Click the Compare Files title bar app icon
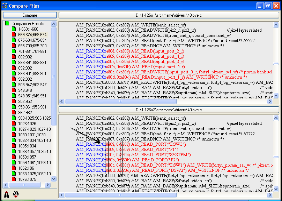Image resolution: width=282 pixels, height=201 pixels. point(5,6)
